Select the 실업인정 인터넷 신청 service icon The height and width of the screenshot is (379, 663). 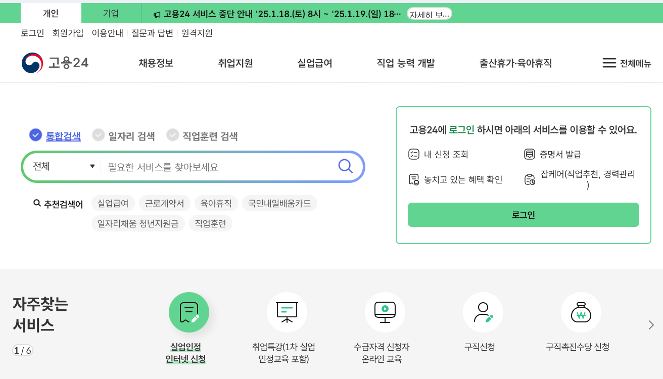(x=188, y=312)
